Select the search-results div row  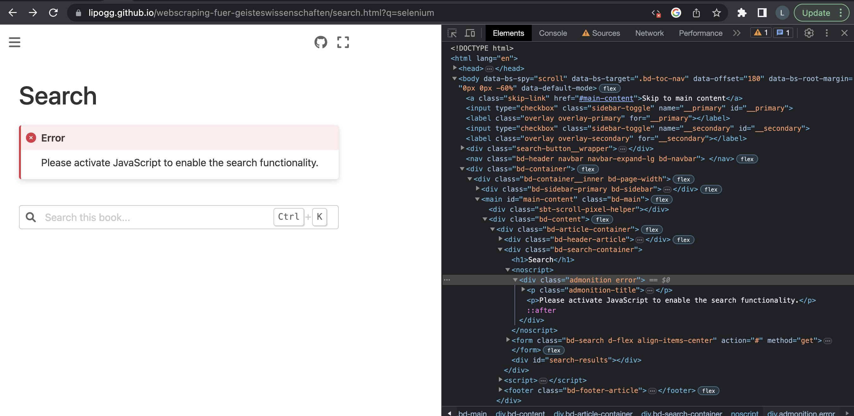576,360
